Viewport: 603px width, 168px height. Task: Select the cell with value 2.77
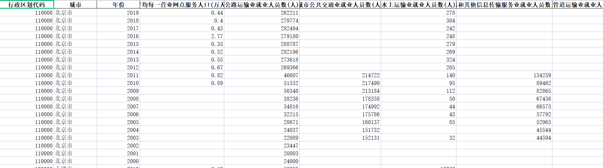(182, 36)
